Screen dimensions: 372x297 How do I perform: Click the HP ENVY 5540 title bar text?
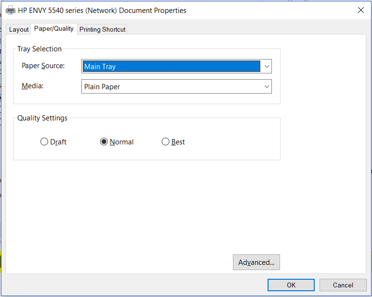coord(102,10)
